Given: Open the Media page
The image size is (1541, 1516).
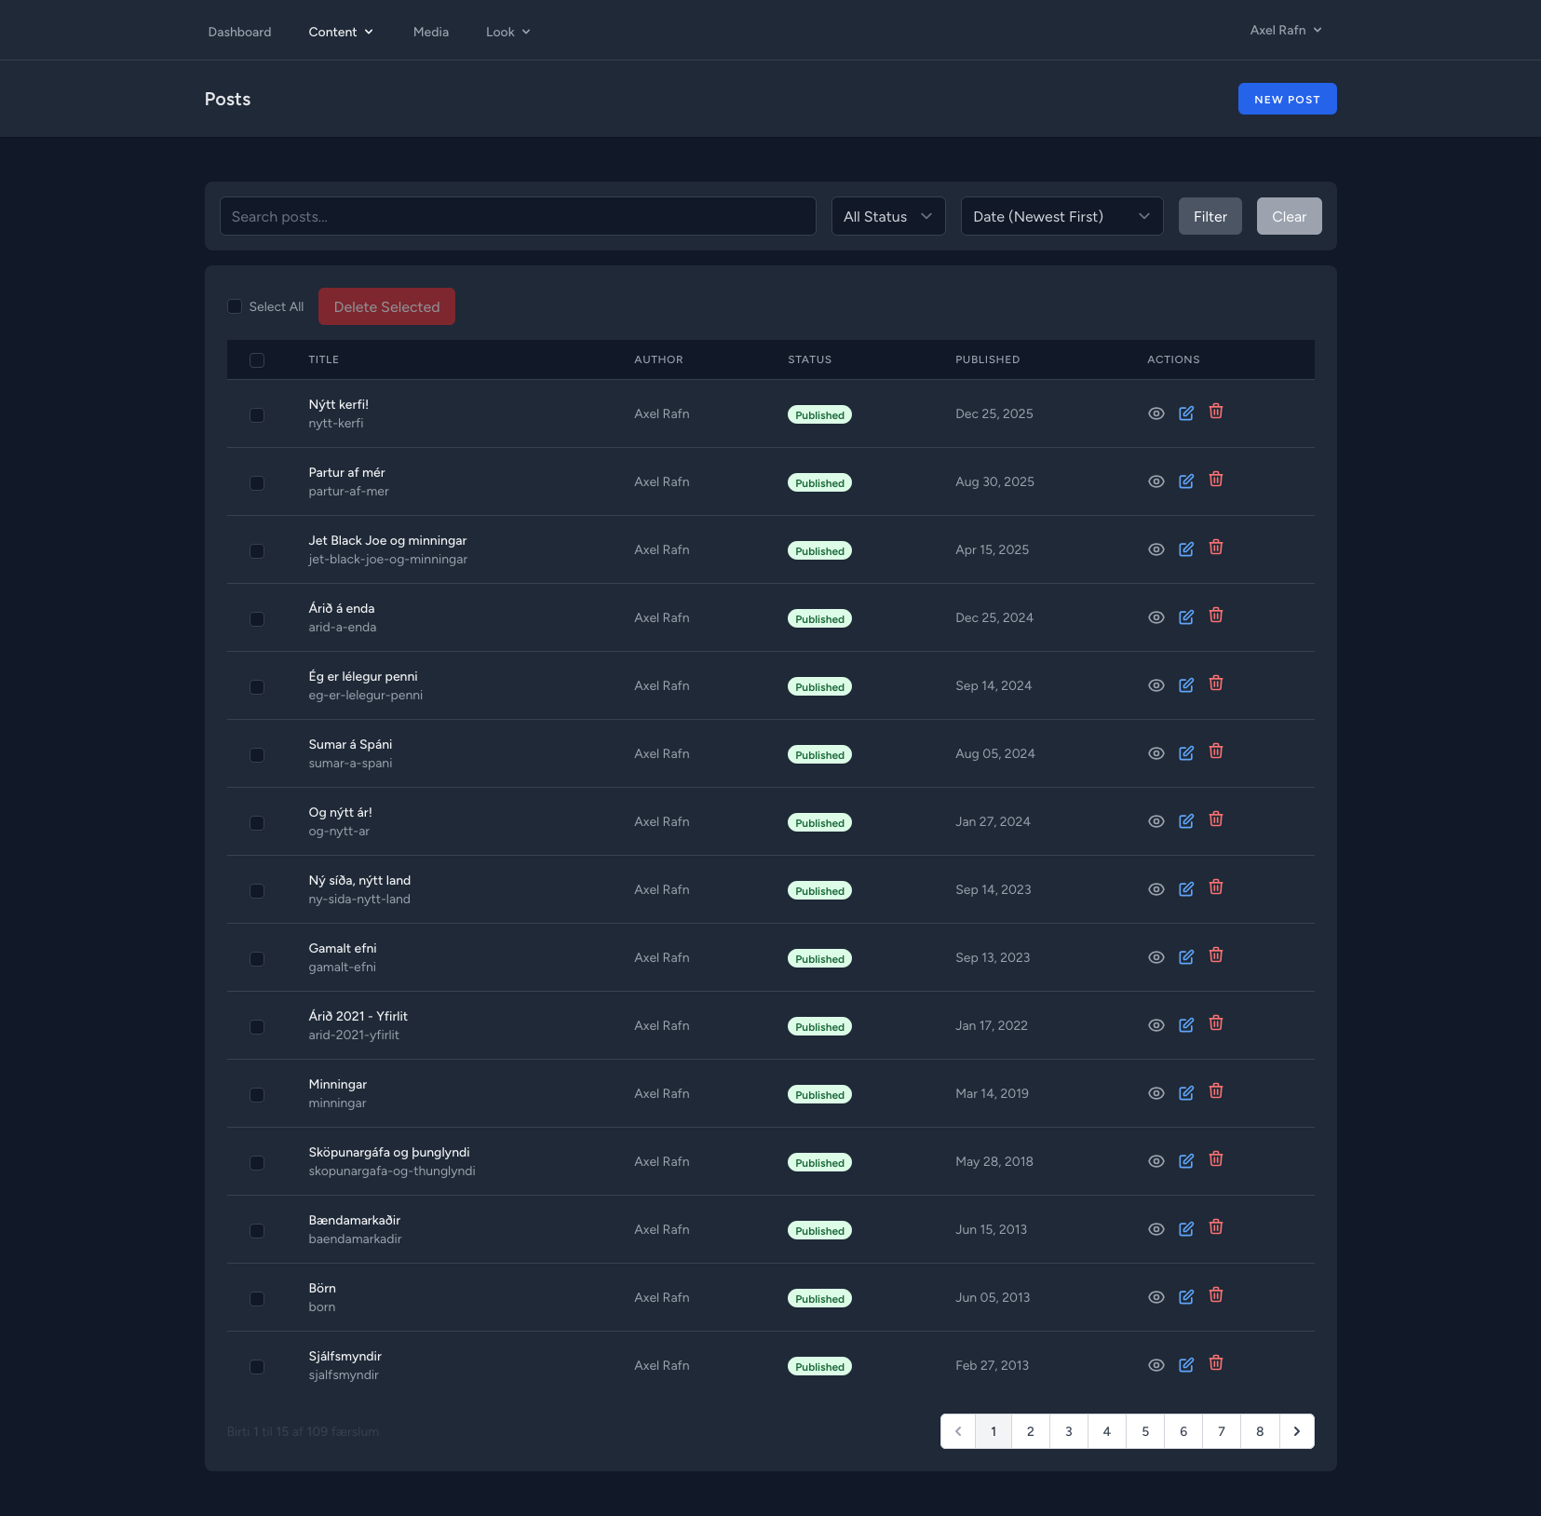Looking at the screenshot, I should click(430, 32).
